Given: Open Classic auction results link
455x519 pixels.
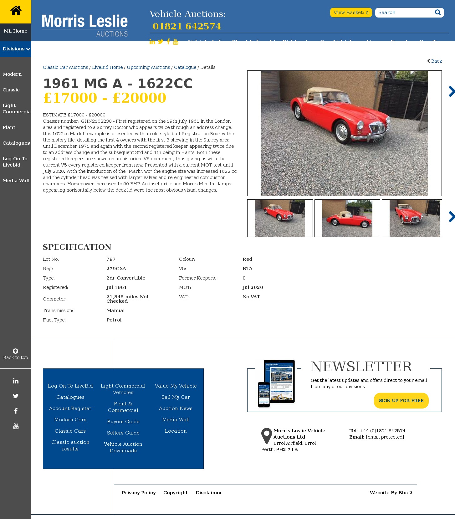Looking at the screenshot, I should tap(70, 445).
